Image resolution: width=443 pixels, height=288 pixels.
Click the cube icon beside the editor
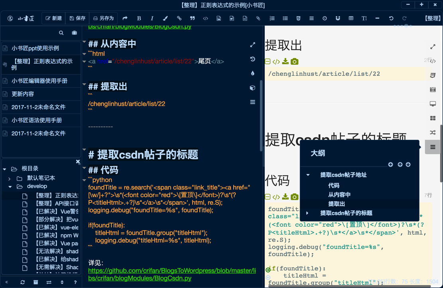[x=252, y=88]
